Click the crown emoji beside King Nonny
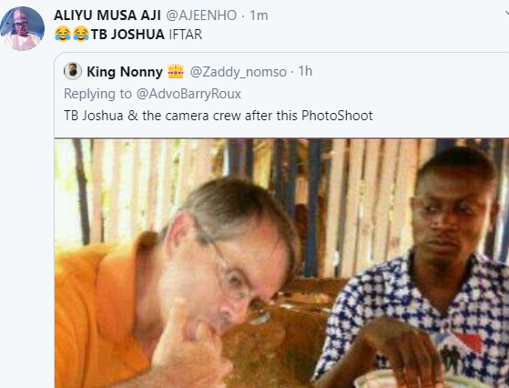This screenshot has width=509, height=388. pos(176,71)
